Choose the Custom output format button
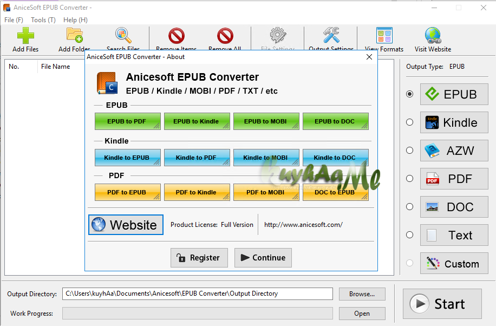 (x=454, y=263)
